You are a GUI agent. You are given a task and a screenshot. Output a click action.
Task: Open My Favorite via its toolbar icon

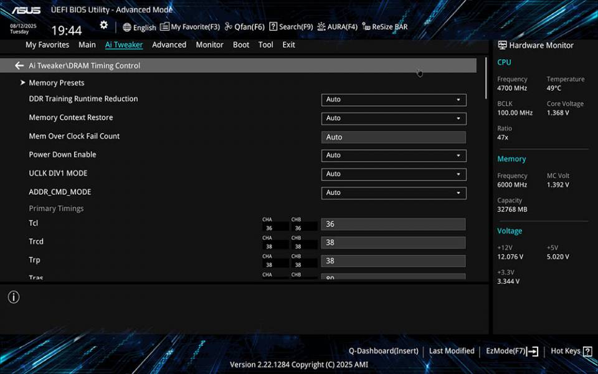[163, 27]
